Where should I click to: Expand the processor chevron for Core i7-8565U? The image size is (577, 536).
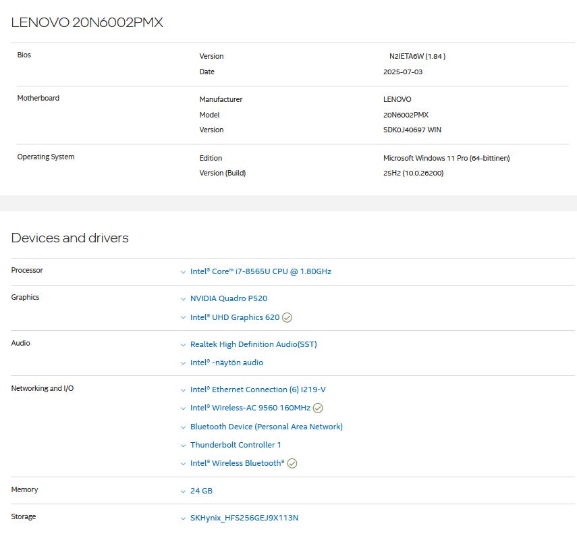[x=183, y=272]
